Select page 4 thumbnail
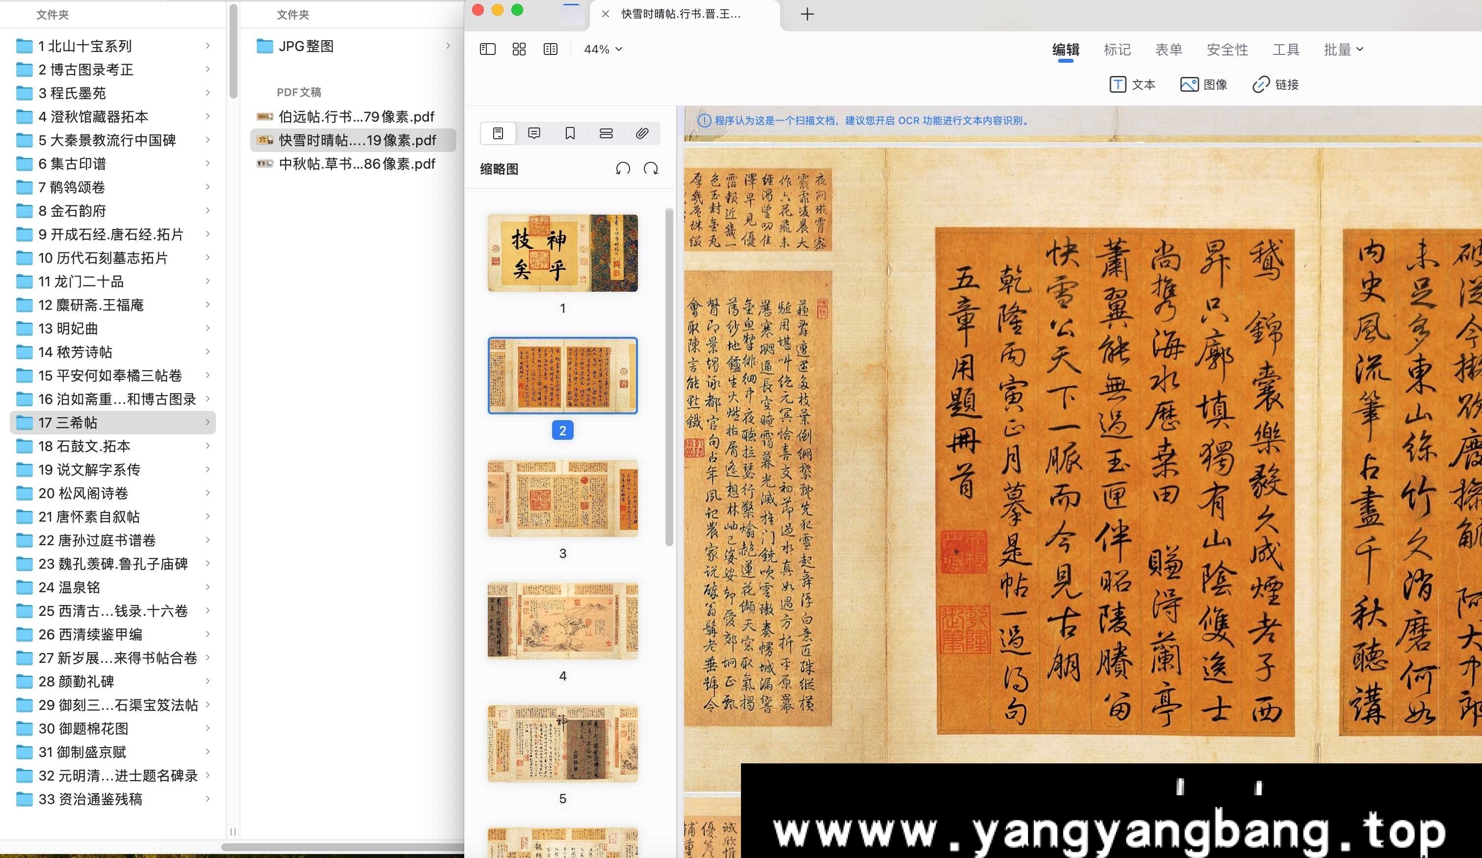The width and height of the screenshot is (1482, 858). [562, 620]
